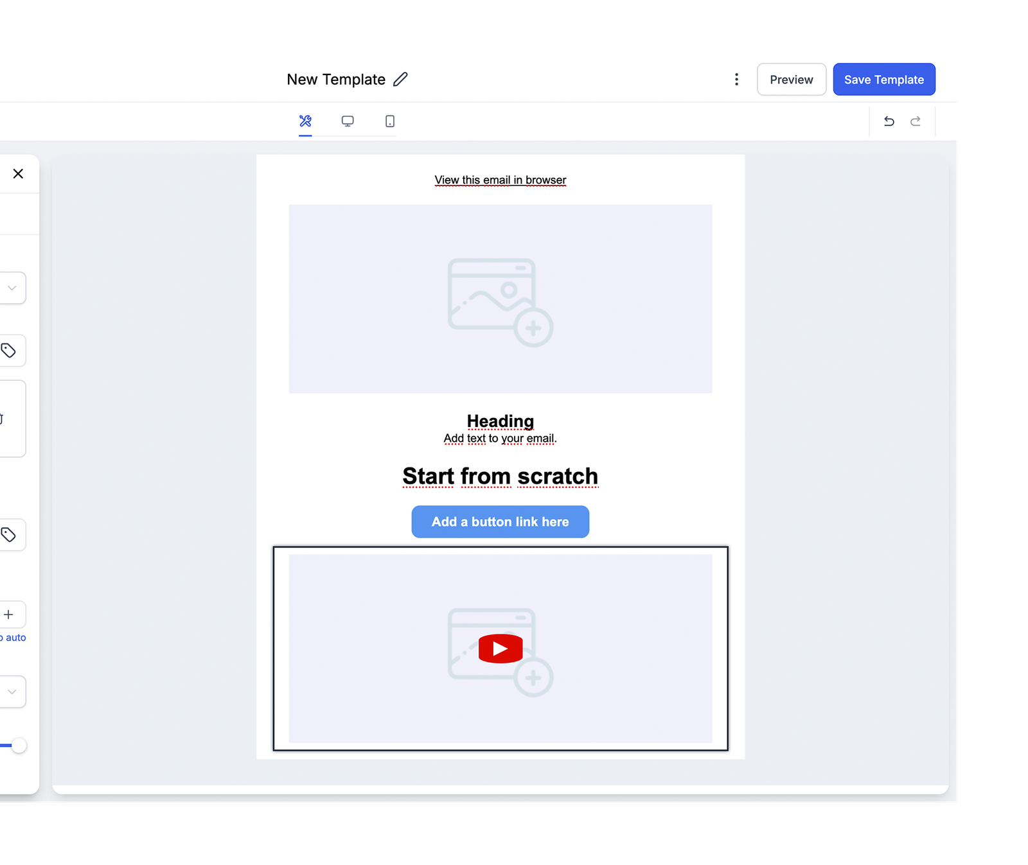The height and width of the screenshot is (865, 1028).
Task: Select the 'Add a button link here' button
Action: coord(500,521)
